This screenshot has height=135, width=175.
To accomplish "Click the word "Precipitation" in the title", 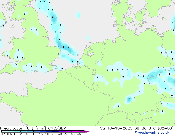I will point(12,128).
